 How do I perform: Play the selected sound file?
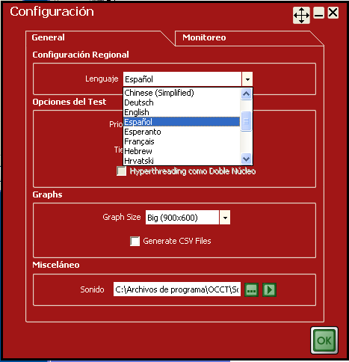(269, 289)
